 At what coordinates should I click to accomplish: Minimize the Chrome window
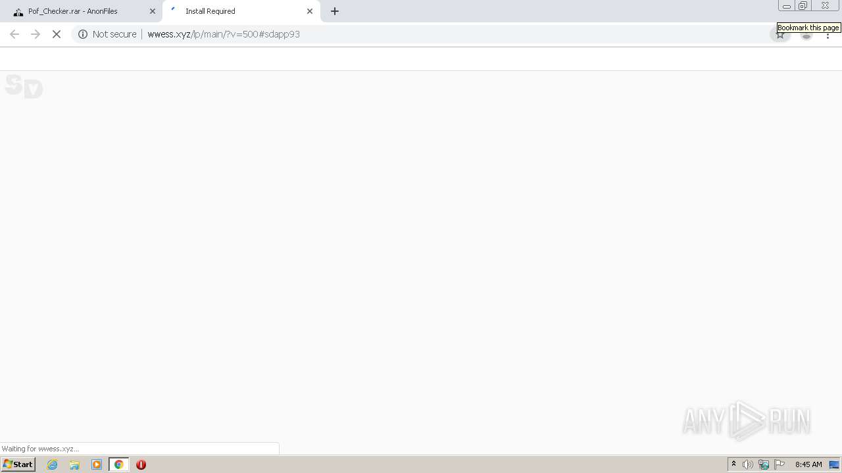click(787, 6)
